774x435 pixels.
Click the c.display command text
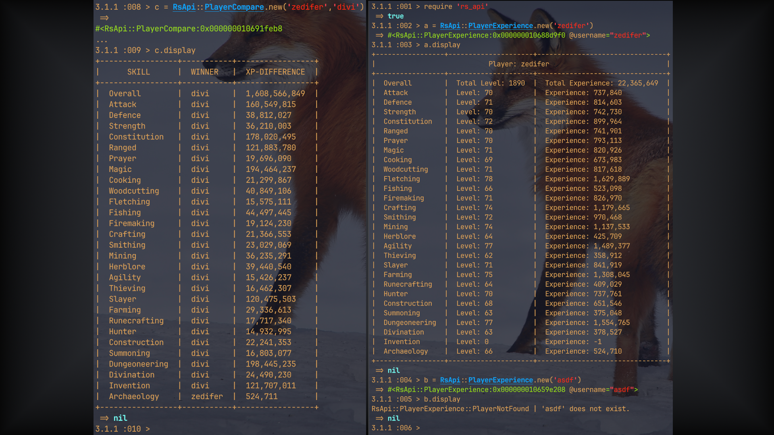click(x=175, y=51)
